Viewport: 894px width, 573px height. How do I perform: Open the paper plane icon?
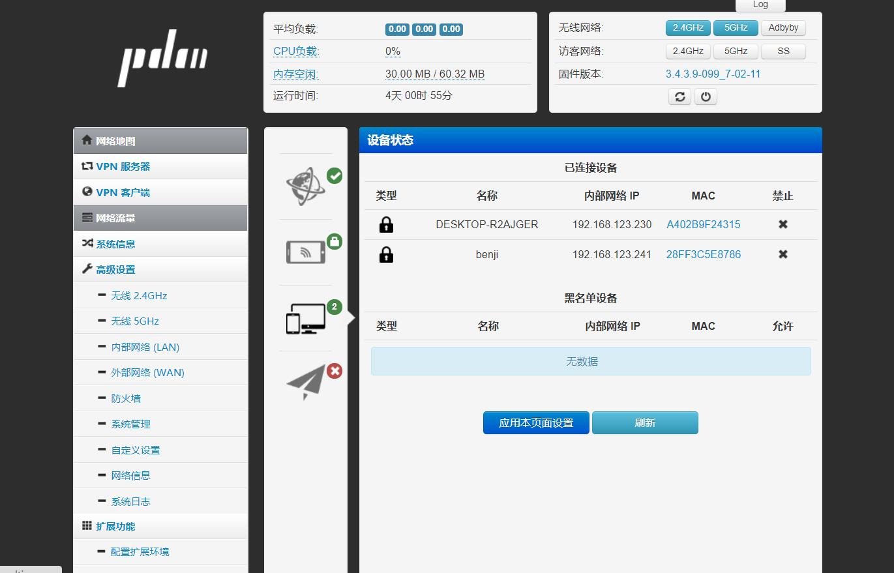(306, 382)
